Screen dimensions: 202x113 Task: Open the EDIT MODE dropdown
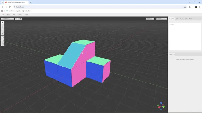coord(8,19)
